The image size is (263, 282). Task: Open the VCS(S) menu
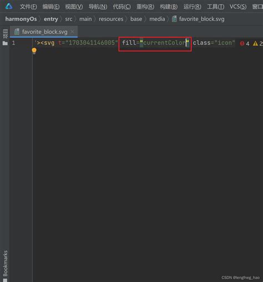[x=238, y=7]
